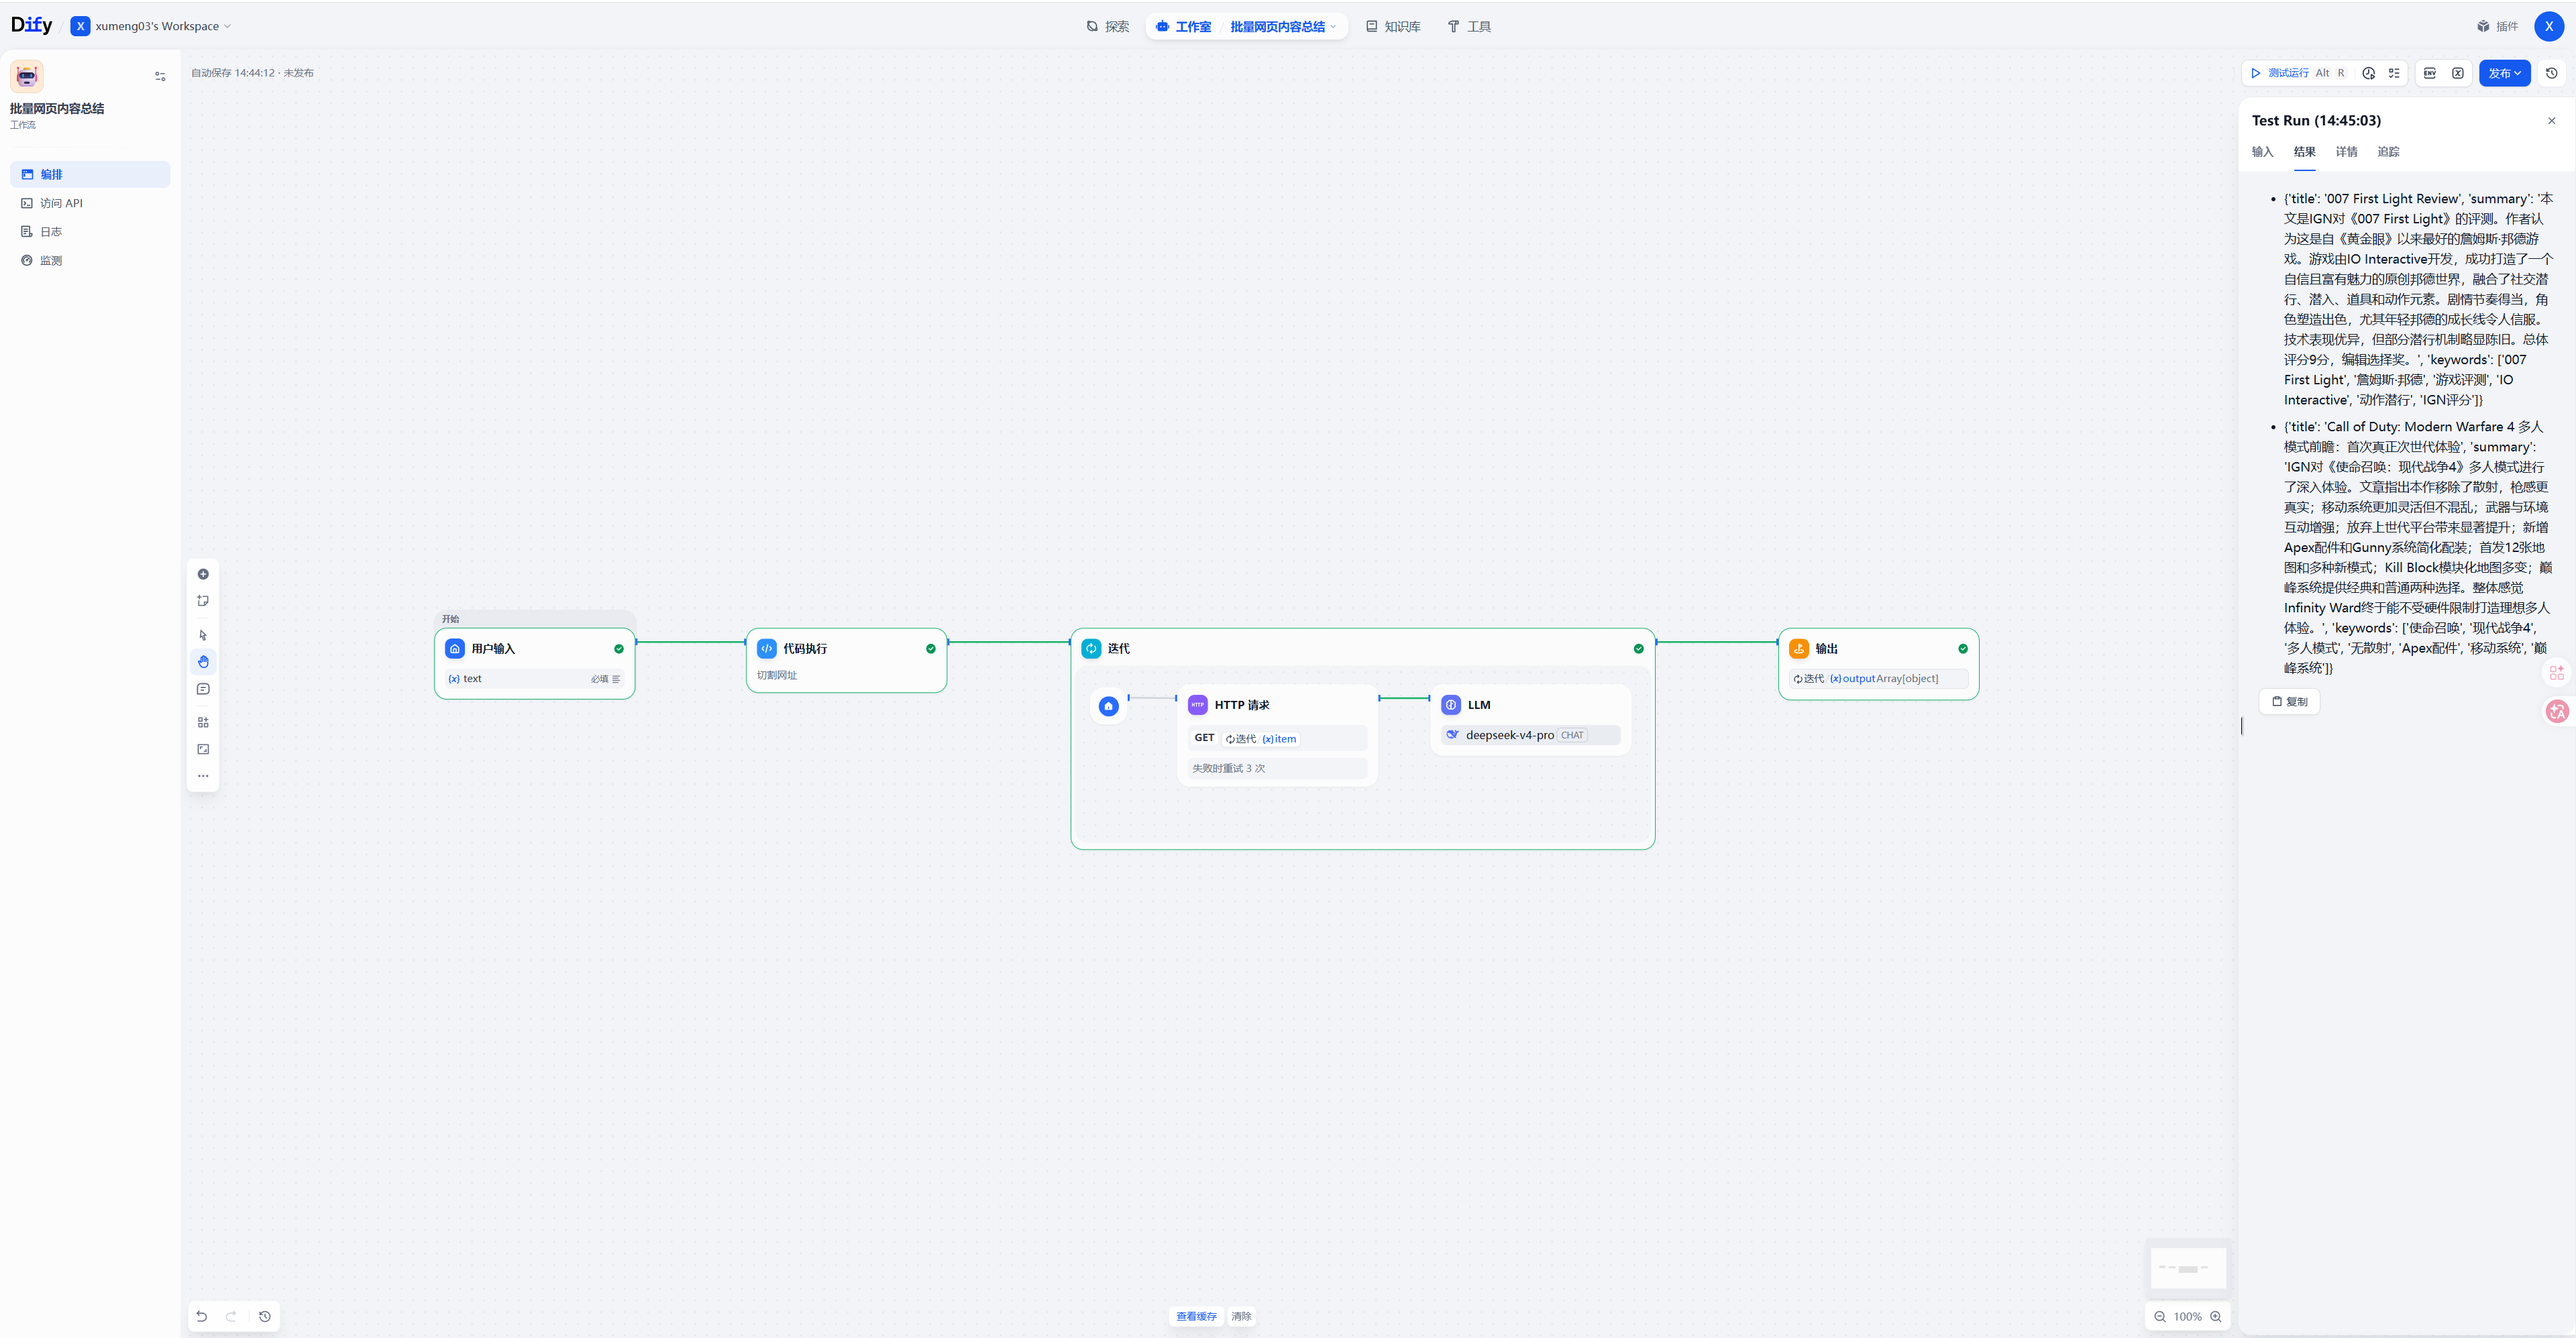
Task: Click the 失败时重试 3 次 text
Action: pyautogui.click(x=1228, y=769)
